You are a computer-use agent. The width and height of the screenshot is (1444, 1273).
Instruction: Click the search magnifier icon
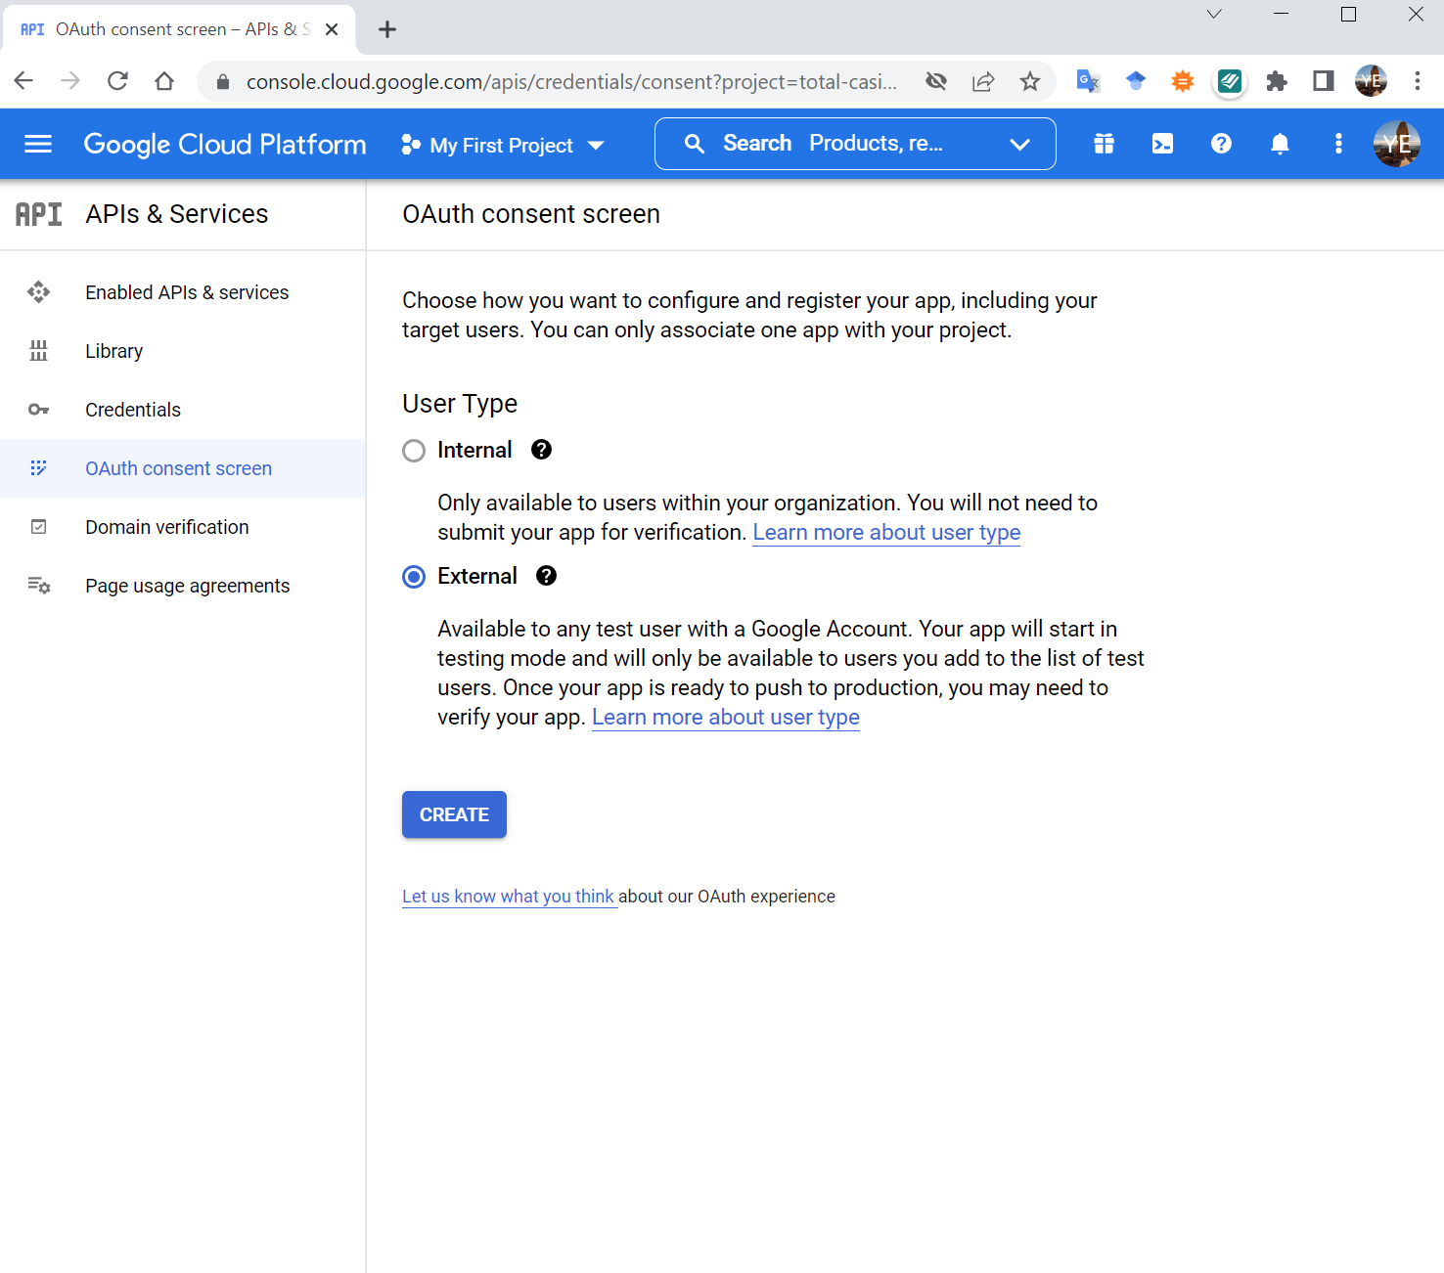tap(695, 145)
